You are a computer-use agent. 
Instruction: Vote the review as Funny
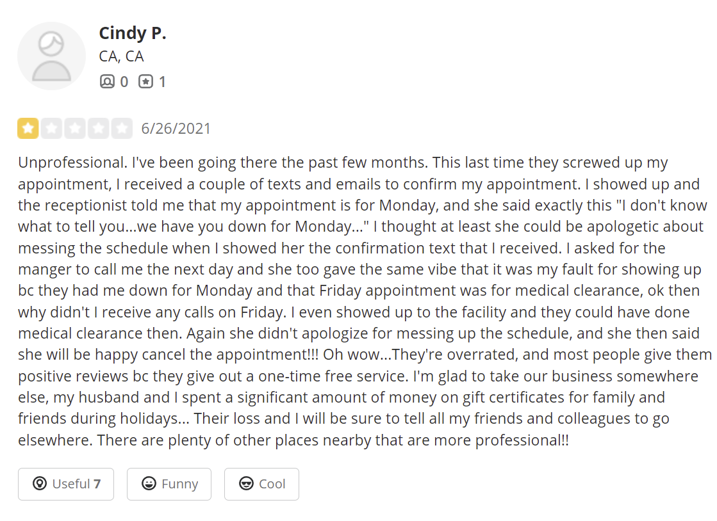[169, 484]
